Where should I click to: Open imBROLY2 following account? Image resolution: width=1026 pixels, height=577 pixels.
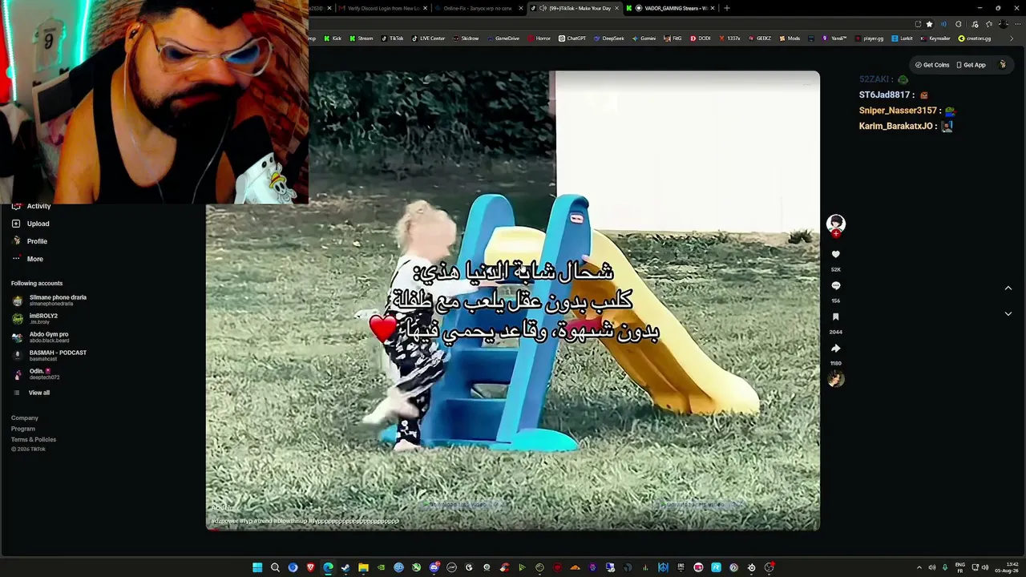[x=35, y=319]
